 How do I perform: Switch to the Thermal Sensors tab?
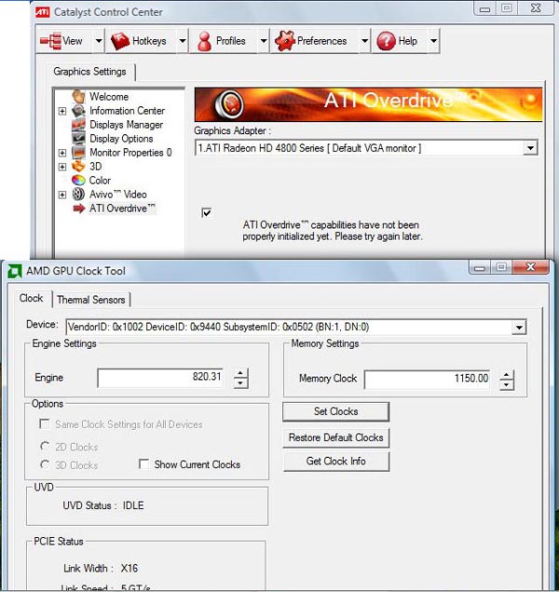pos(91,300)
